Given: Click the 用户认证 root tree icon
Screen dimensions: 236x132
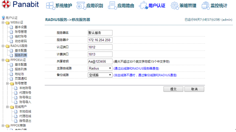Looking at the screenshot, I should click(x=3, y=18).
